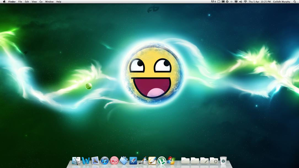Launch Microsoft Word from the dock

[86, 161]
